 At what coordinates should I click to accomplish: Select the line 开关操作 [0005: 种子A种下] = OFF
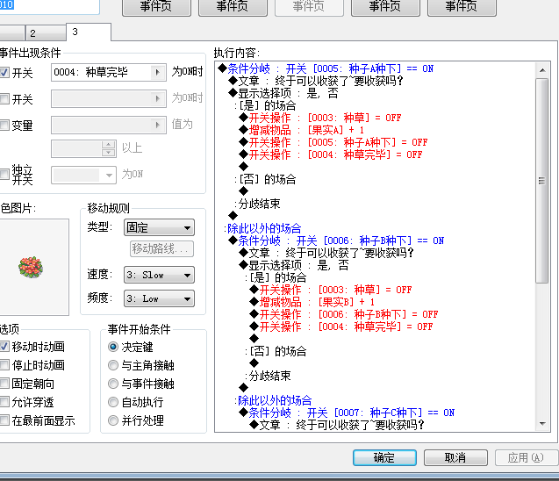click(333, 142)
